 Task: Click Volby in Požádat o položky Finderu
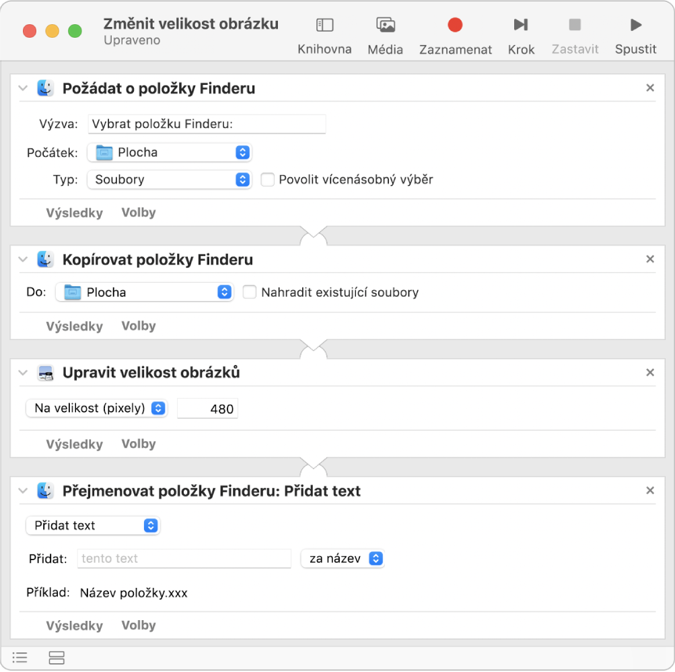pyautogui.click(x=139, y=213)
